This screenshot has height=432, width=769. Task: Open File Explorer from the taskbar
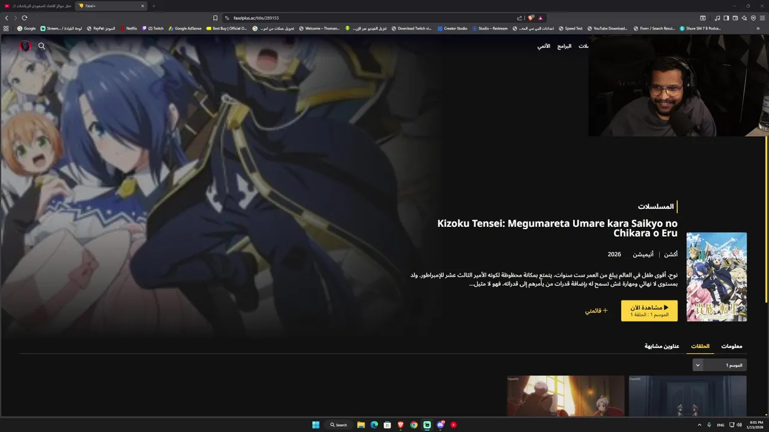[x=361, y=425]
